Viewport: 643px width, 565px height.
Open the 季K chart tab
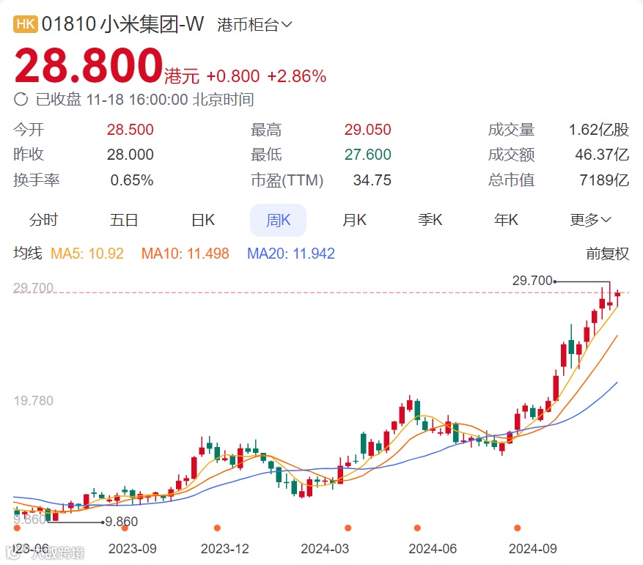(x=430, y=220)
